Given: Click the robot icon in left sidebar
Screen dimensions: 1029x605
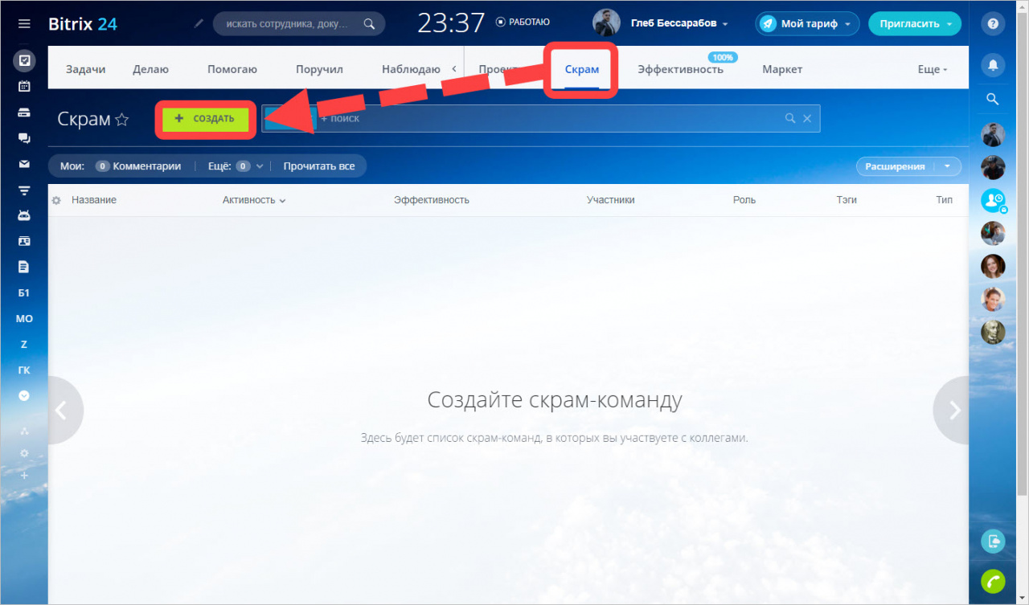Looking at the screenshot, I should point(24,215).
